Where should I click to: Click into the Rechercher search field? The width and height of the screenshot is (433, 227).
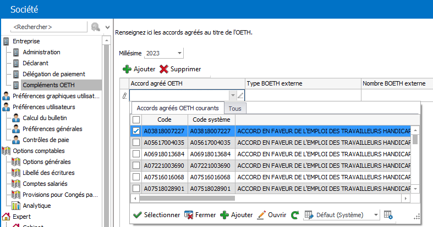click(x=48, y=27)
